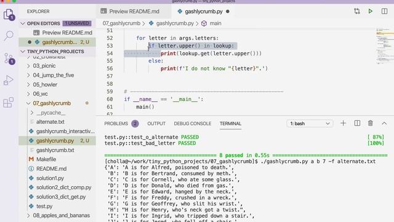Image resolution: width=394 pixels, height=222 pixels.
Task: Expand the 05_howler folder
Action: (x=28, y=84)
